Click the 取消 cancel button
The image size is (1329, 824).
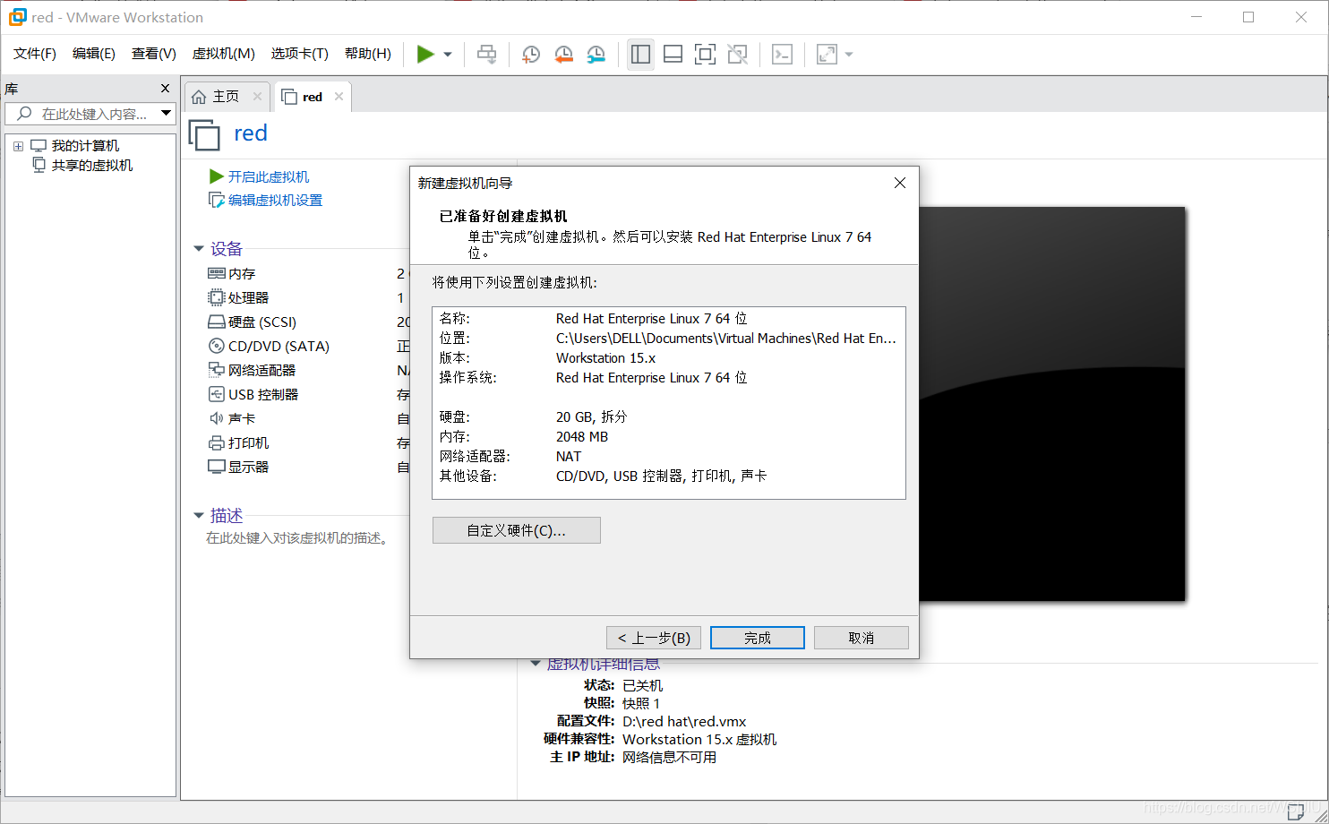[862, 638]
